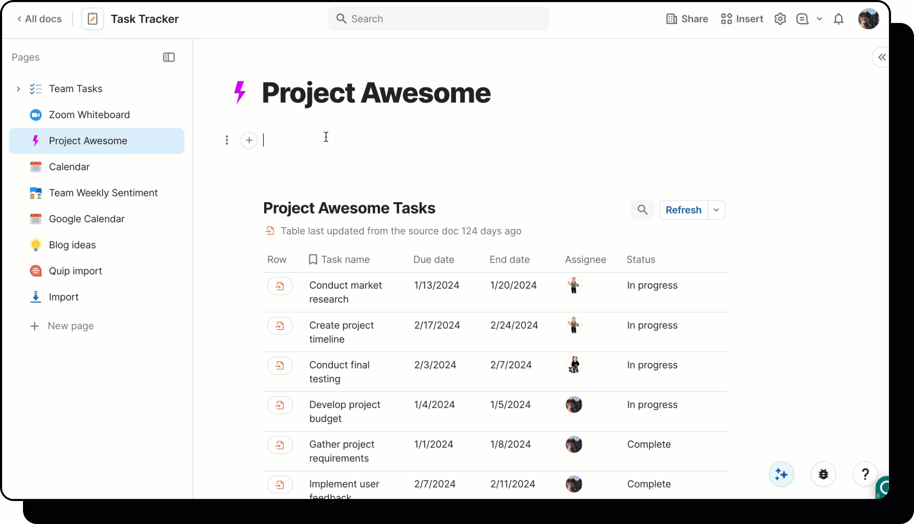Click the table search magnifier icon

(x=643, y=210)
